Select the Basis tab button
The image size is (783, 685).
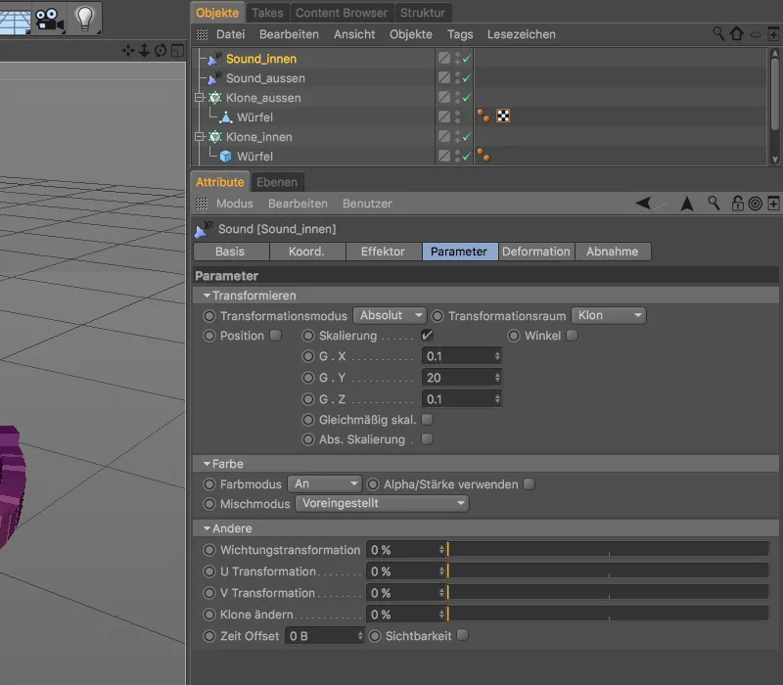[230, 251]
